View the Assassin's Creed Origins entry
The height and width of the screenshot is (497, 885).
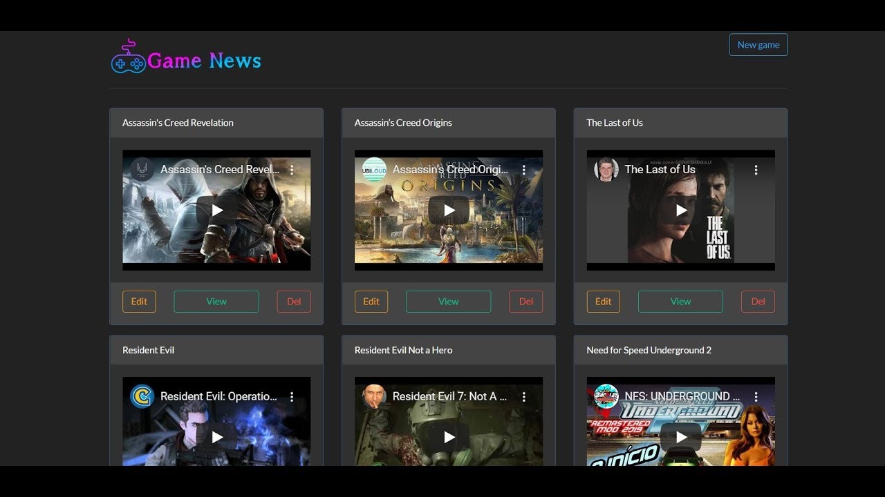click(449, 302)
